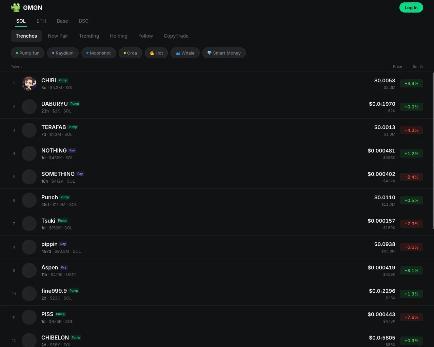Click the -7.3% change badge for Tsuki
Image resolution: width=434 pixels, height=347 pixels.
tap(412, 224)
